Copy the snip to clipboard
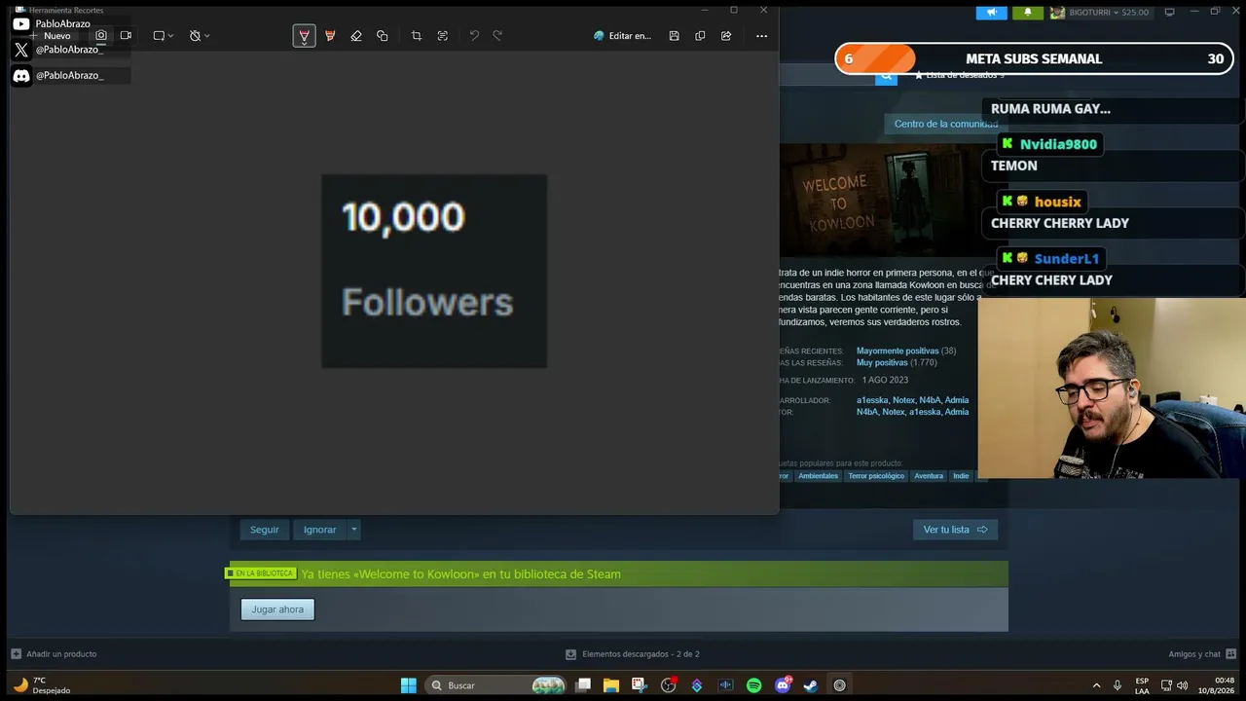 point(700,36)
